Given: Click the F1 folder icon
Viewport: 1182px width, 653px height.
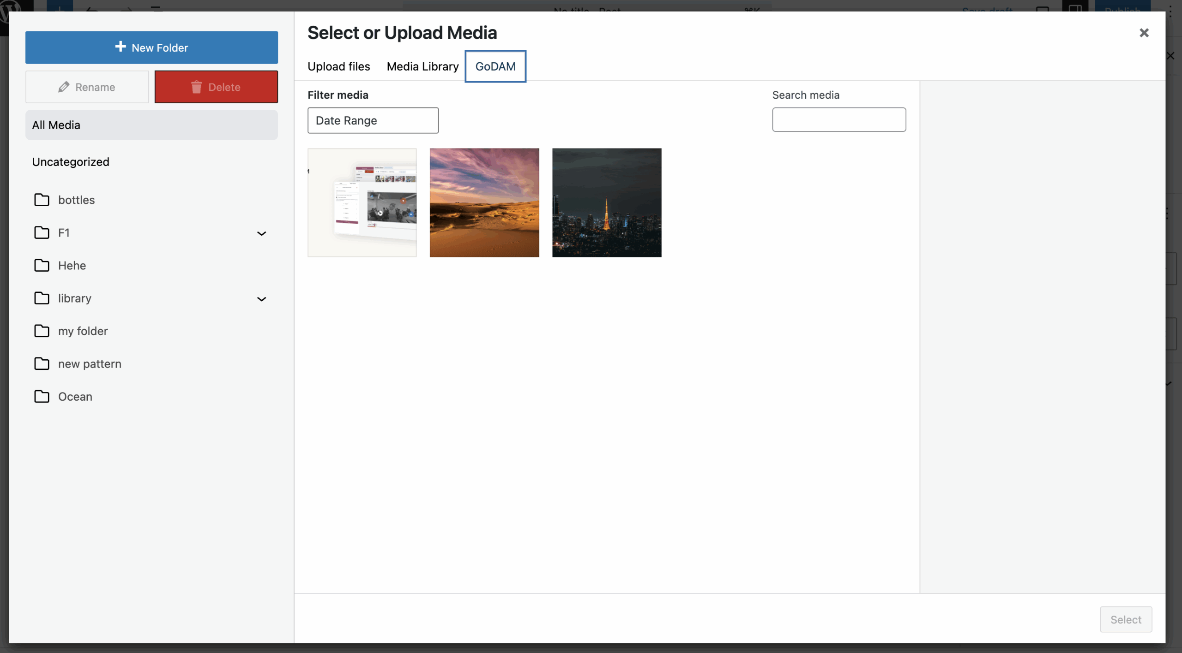Looking at the screenshot, I should 42,232.
